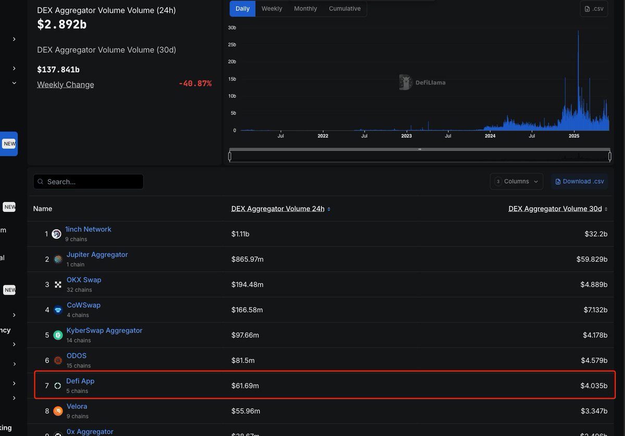Open the OKX Swap link
This screenshot has height=436, width=625.
click(84, 280)
